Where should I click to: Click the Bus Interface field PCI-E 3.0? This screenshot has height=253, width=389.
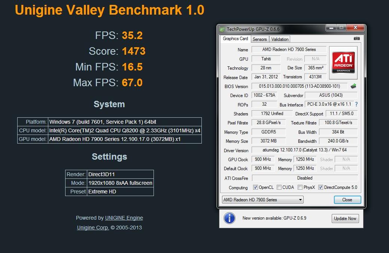pyautogui.click(x=329, y=104)
